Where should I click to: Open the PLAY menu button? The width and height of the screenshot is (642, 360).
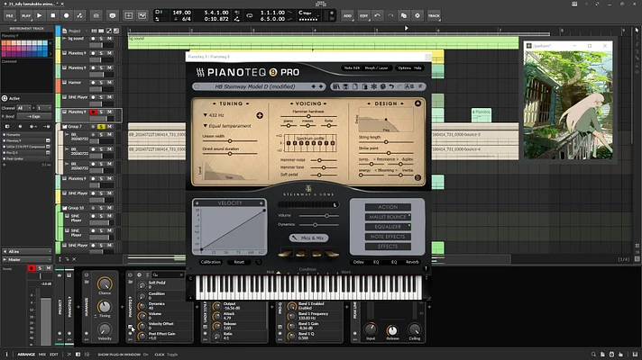[x=26, y=15]
